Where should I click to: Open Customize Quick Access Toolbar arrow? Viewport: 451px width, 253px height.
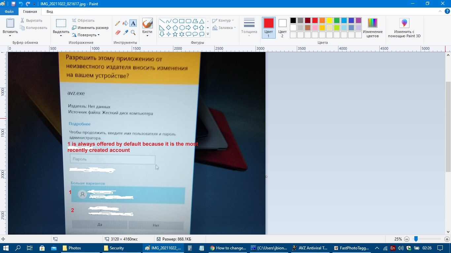click(34, 4)
